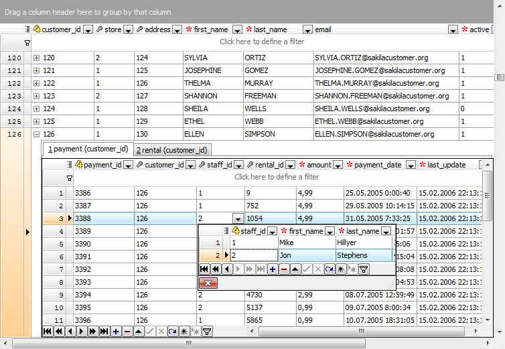Expand detail for customer 123 row
The image size is (505, 349).
tap(36, 96)
